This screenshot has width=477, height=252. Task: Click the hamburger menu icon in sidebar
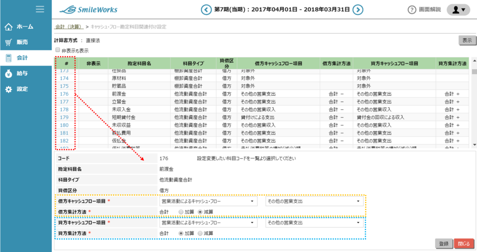click(40, 9)
